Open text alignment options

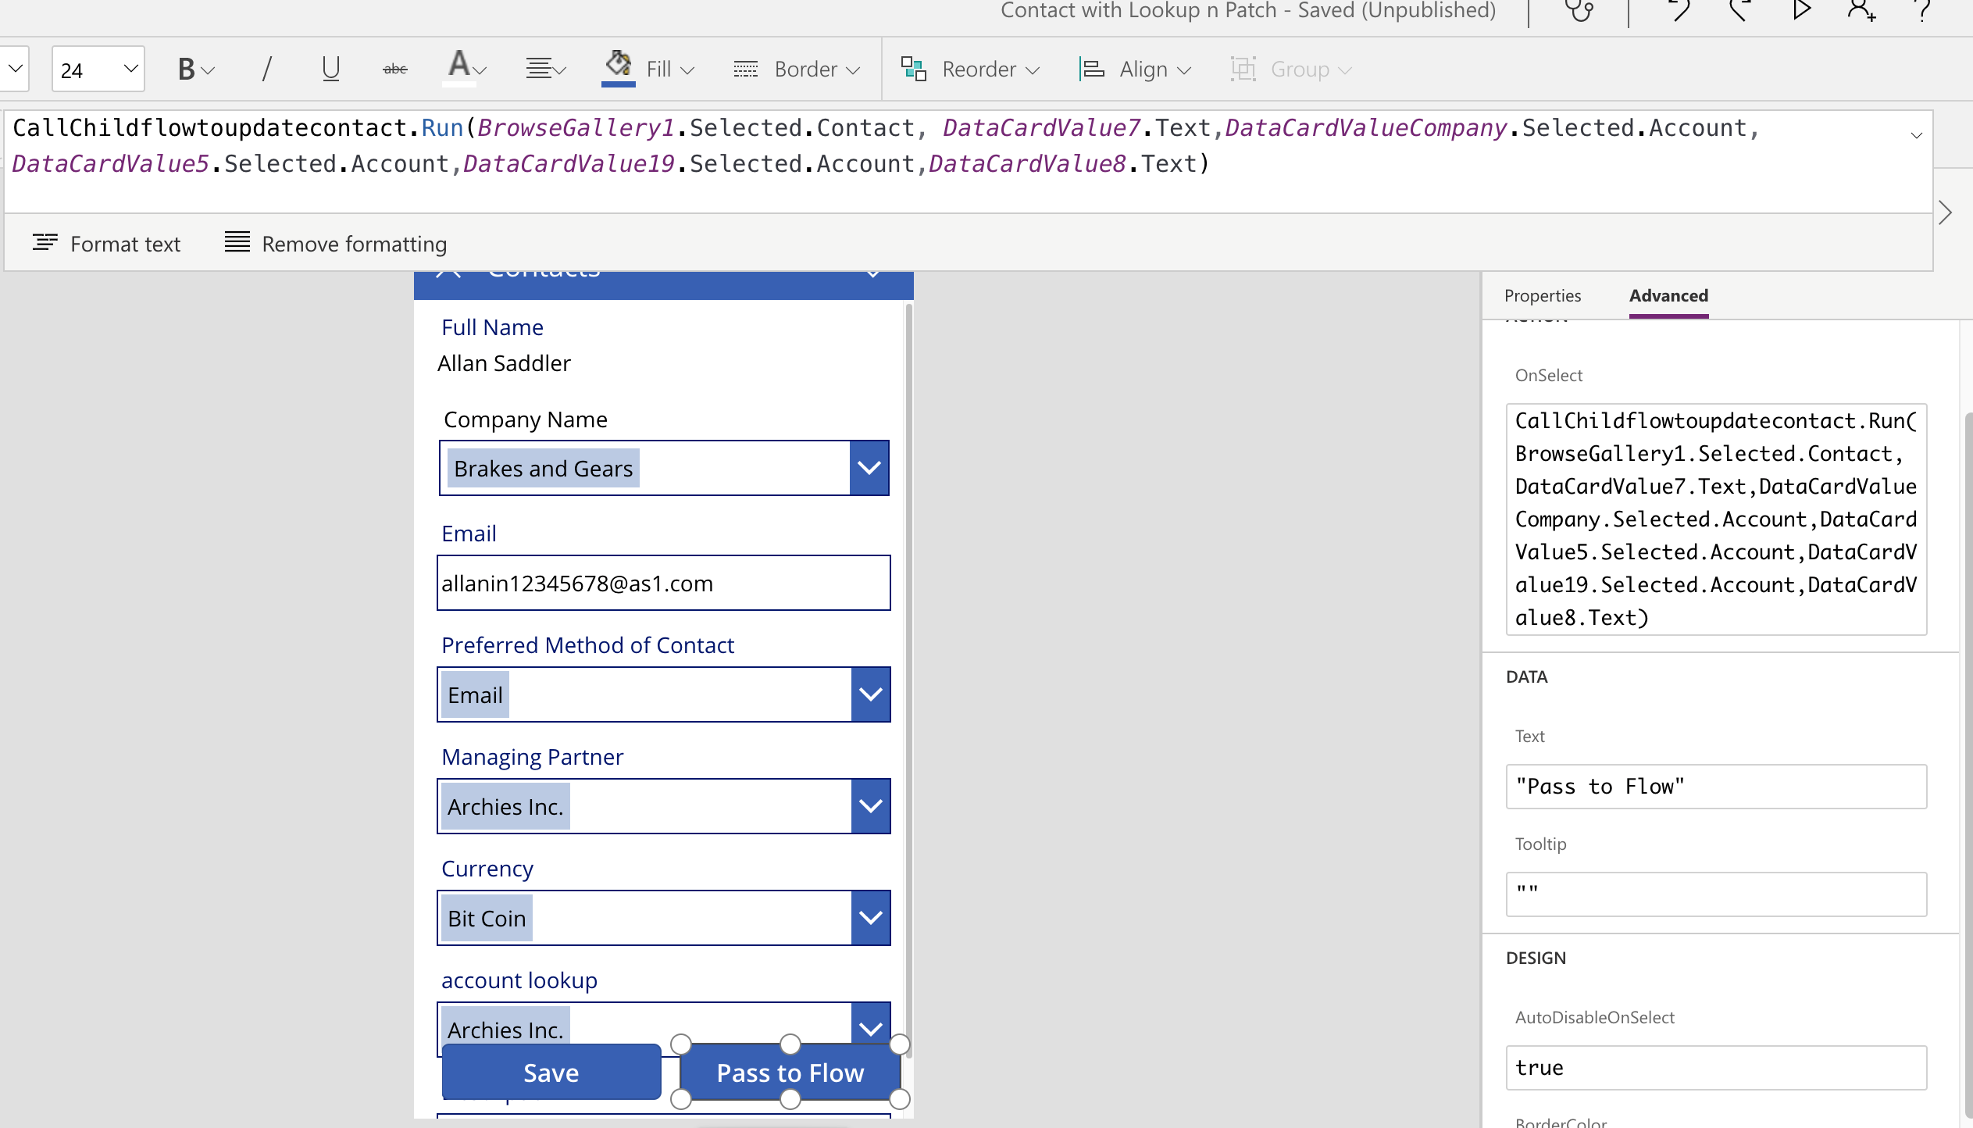pyautogui.click(x=545, y=70)
